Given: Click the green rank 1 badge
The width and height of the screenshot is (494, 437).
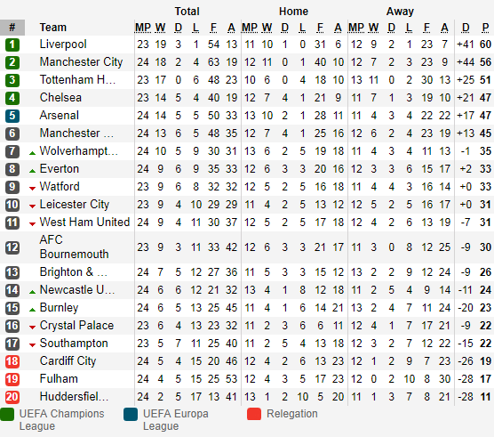Looking at the screenshot, I should click(12, 45).
